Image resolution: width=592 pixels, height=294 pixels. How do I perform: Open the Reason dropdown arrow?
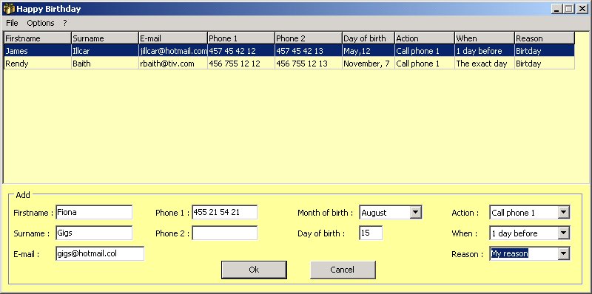563,254
